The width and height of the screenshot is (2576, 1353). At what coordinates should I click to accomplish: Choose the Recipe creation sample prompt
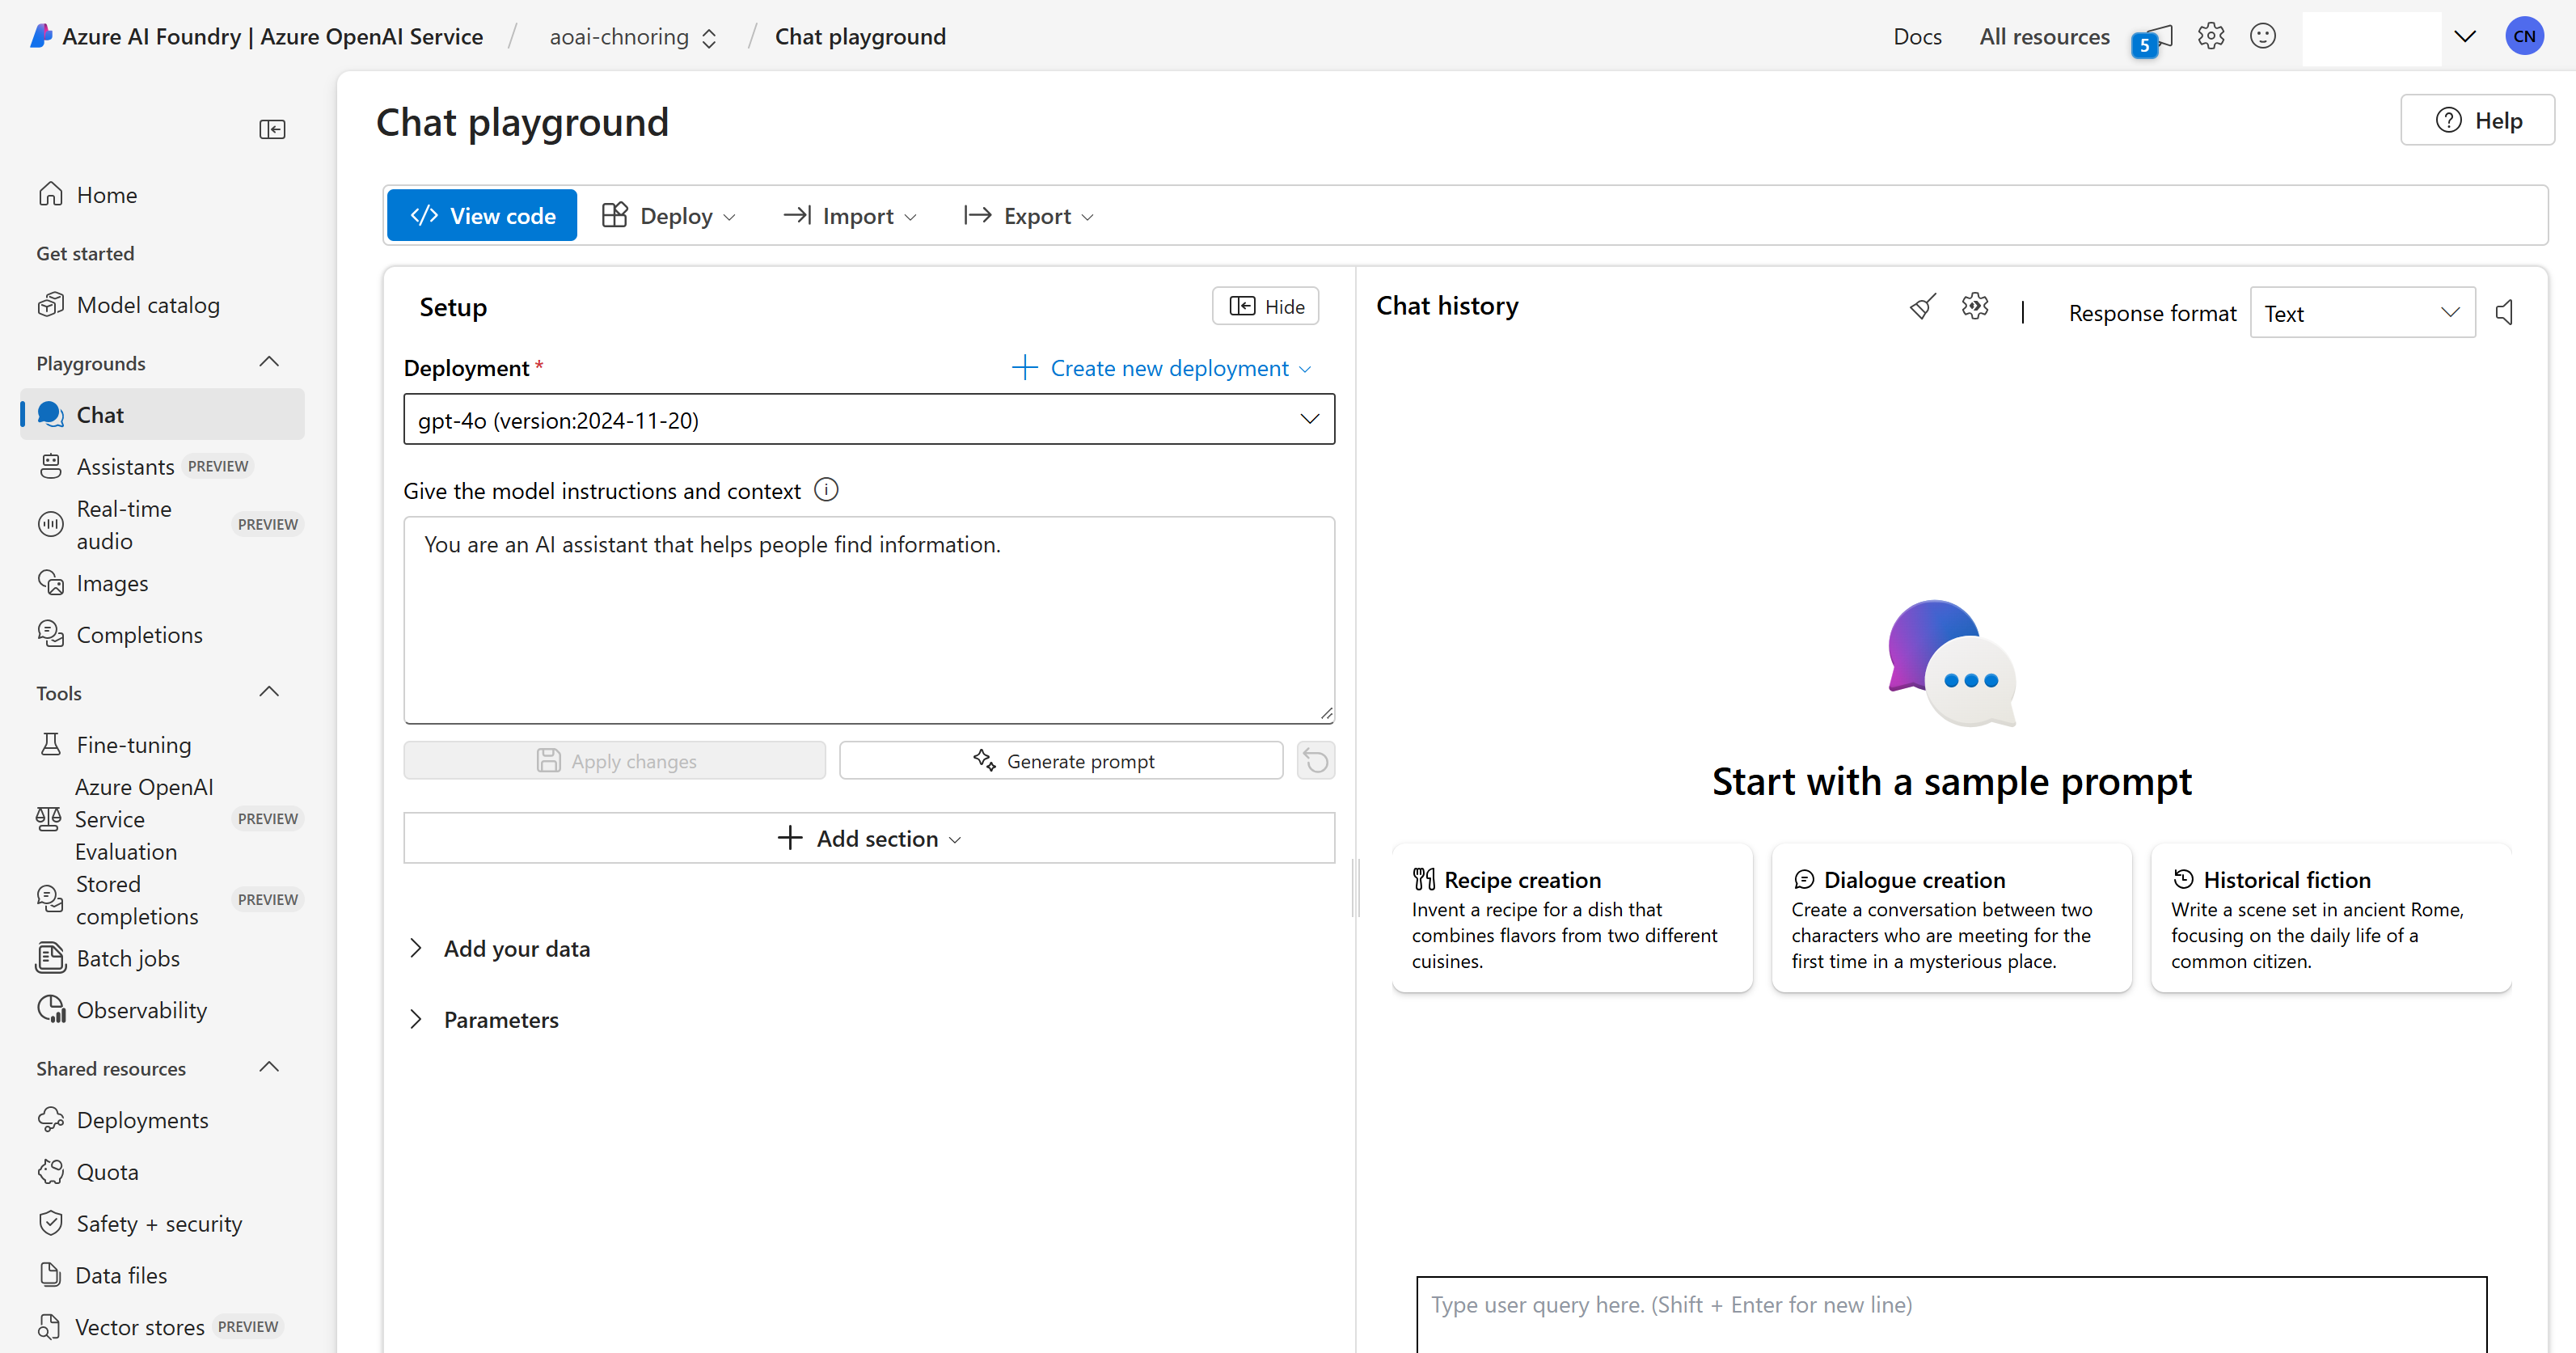pyautogui.click(x=1572, y=918)
